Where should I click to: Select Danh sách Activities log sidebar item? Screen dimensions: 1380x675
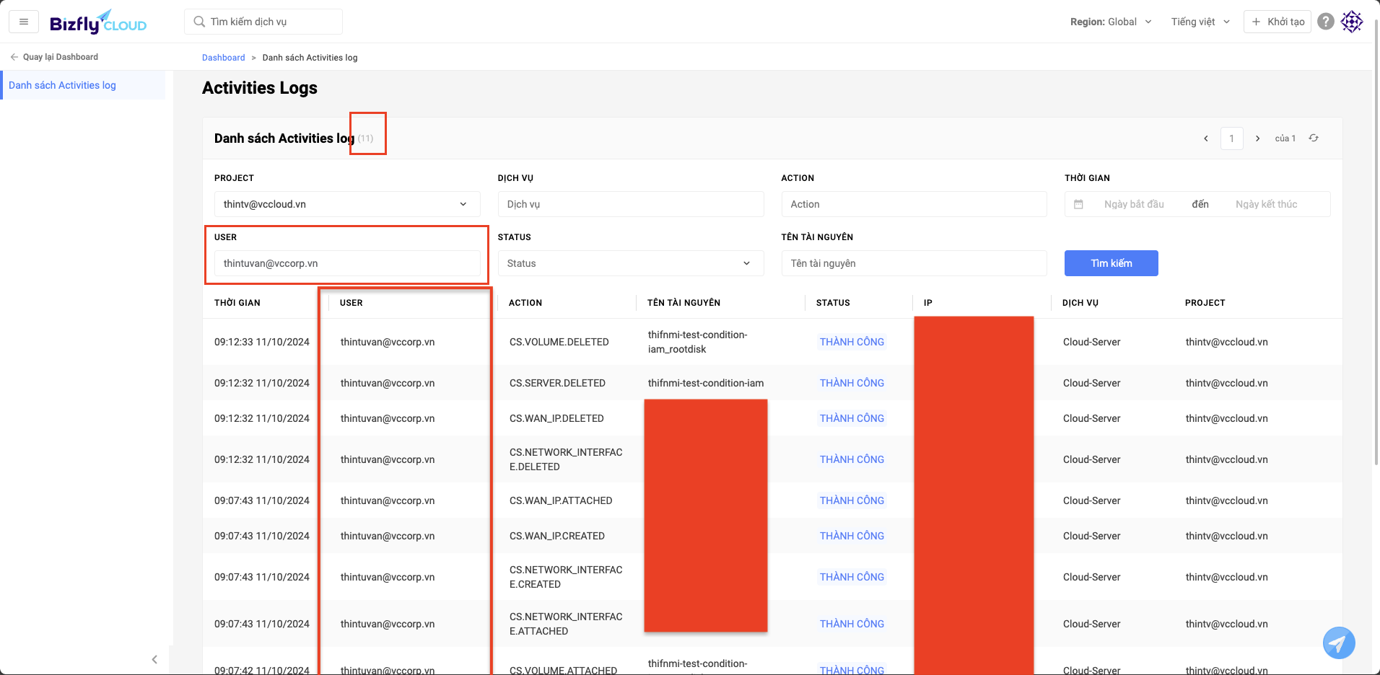pyautogui.click(x=62, y=85)
